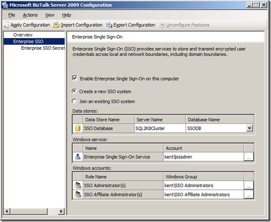Screen dimensions: 271x222
Task: Browse group for SSO Affiliate Administrator(s) role
Action: click(249, 195)
